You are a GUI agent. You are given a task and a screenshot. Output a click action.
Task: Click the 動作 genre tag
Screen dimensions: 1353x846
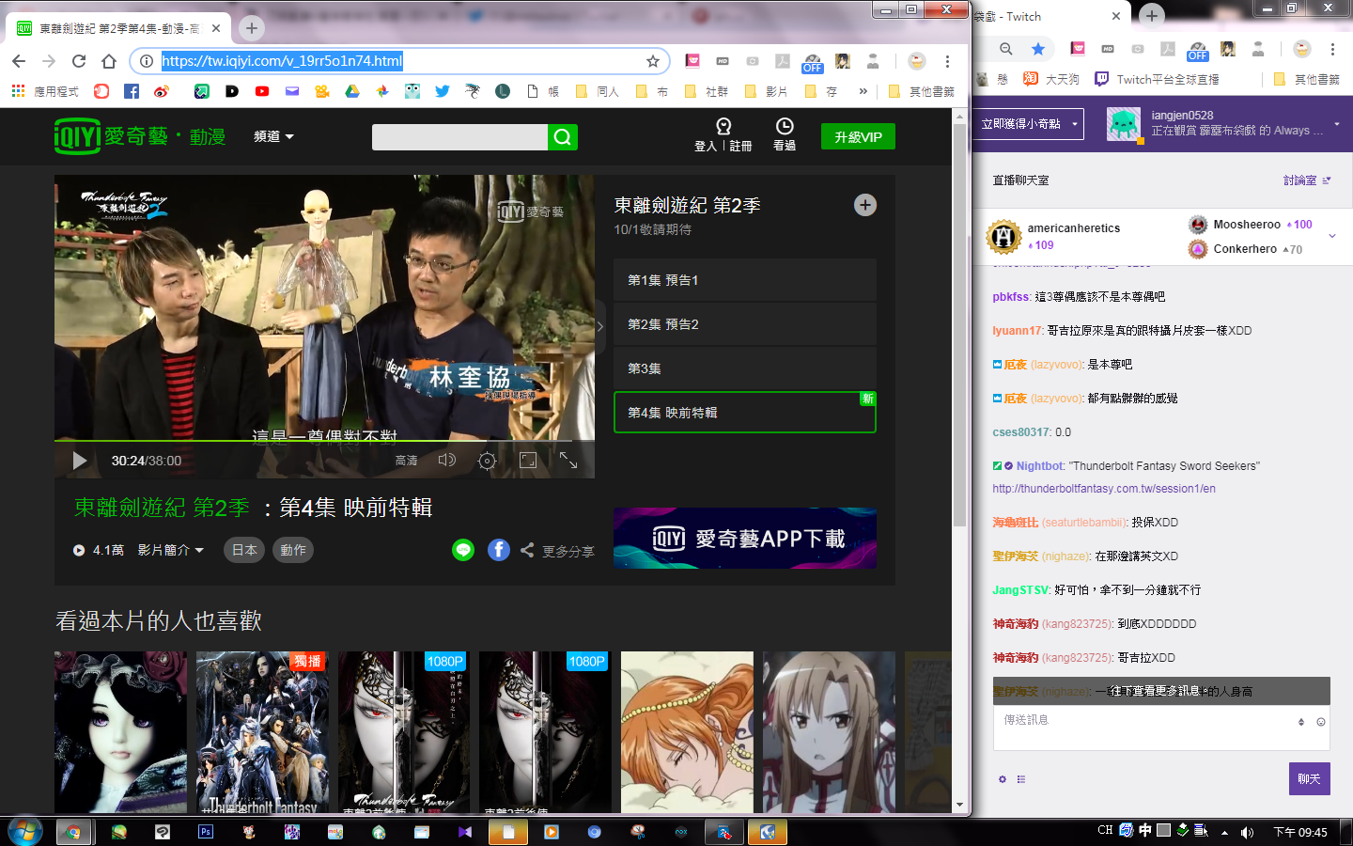point(293,550)
